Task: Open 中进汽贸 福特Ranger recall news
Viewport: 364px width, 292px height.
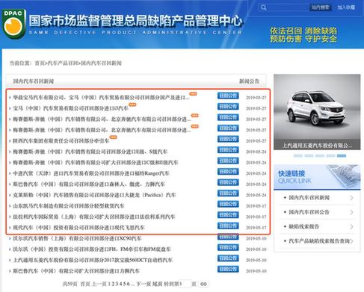Action: [x=91, y=173]
